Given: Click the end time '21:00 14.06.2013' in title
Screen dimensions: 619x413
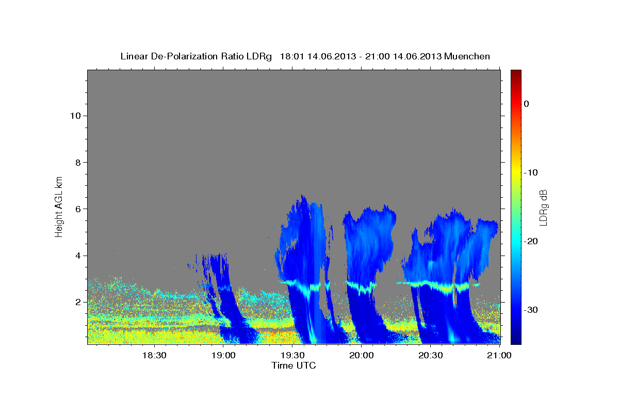Looking at the screenshot, I should 403,56.
